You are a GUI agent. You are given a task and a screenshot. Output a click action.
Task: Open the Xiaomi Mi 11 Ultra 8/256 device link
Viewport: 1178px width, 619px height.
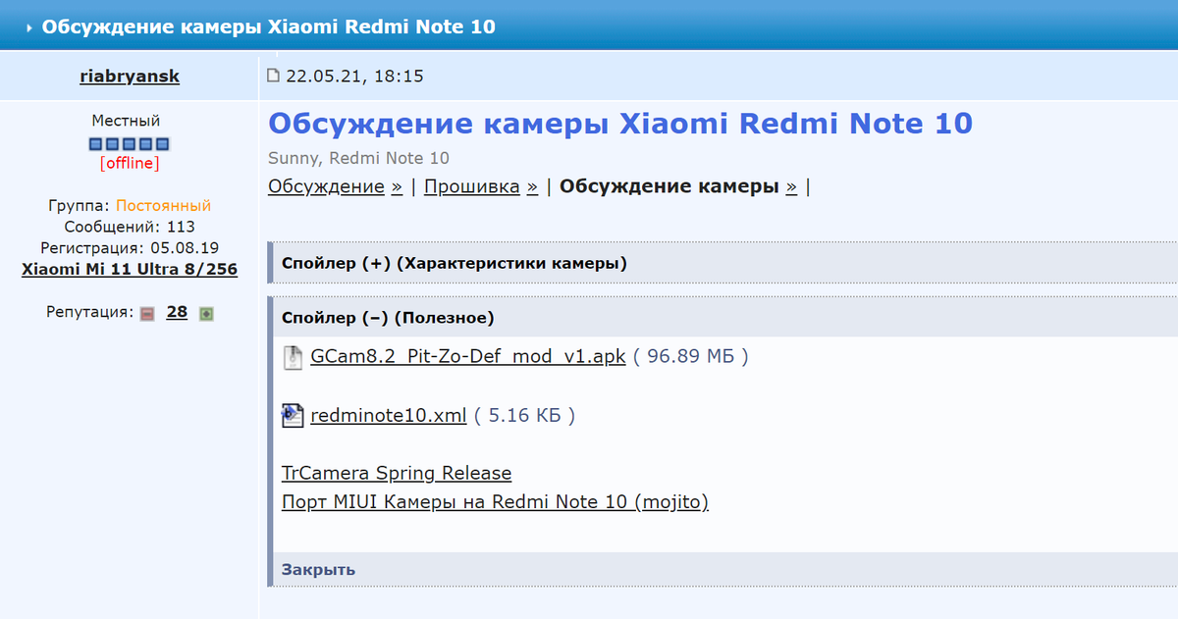[130, 269]
